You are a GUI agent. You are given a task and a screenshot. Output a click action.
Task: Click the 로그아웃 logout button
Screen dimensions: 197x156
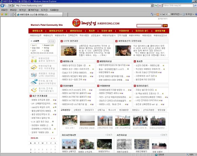(51, 41)
